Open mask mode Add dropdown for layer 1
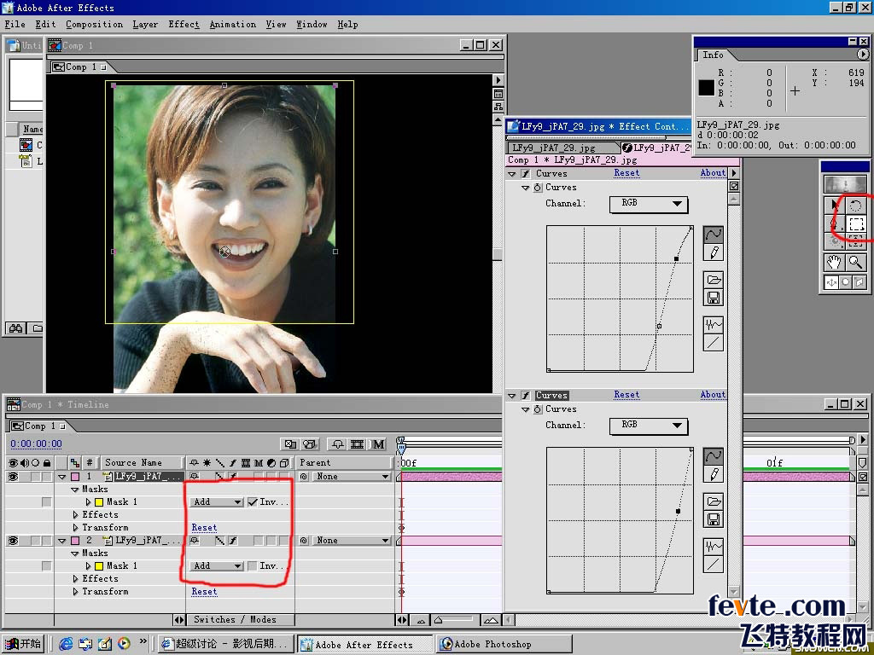 [x=216, y=501]
